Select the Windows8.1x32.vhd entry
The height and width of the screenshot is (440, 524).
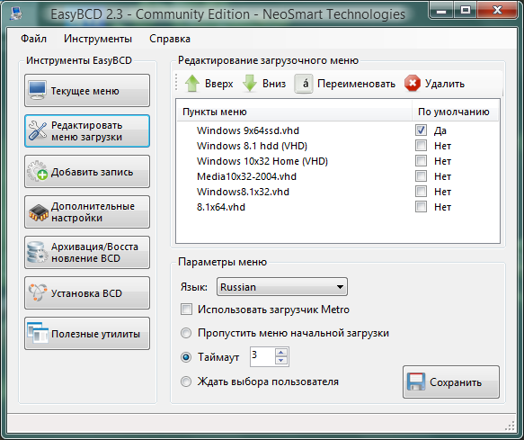coord(243,192)
